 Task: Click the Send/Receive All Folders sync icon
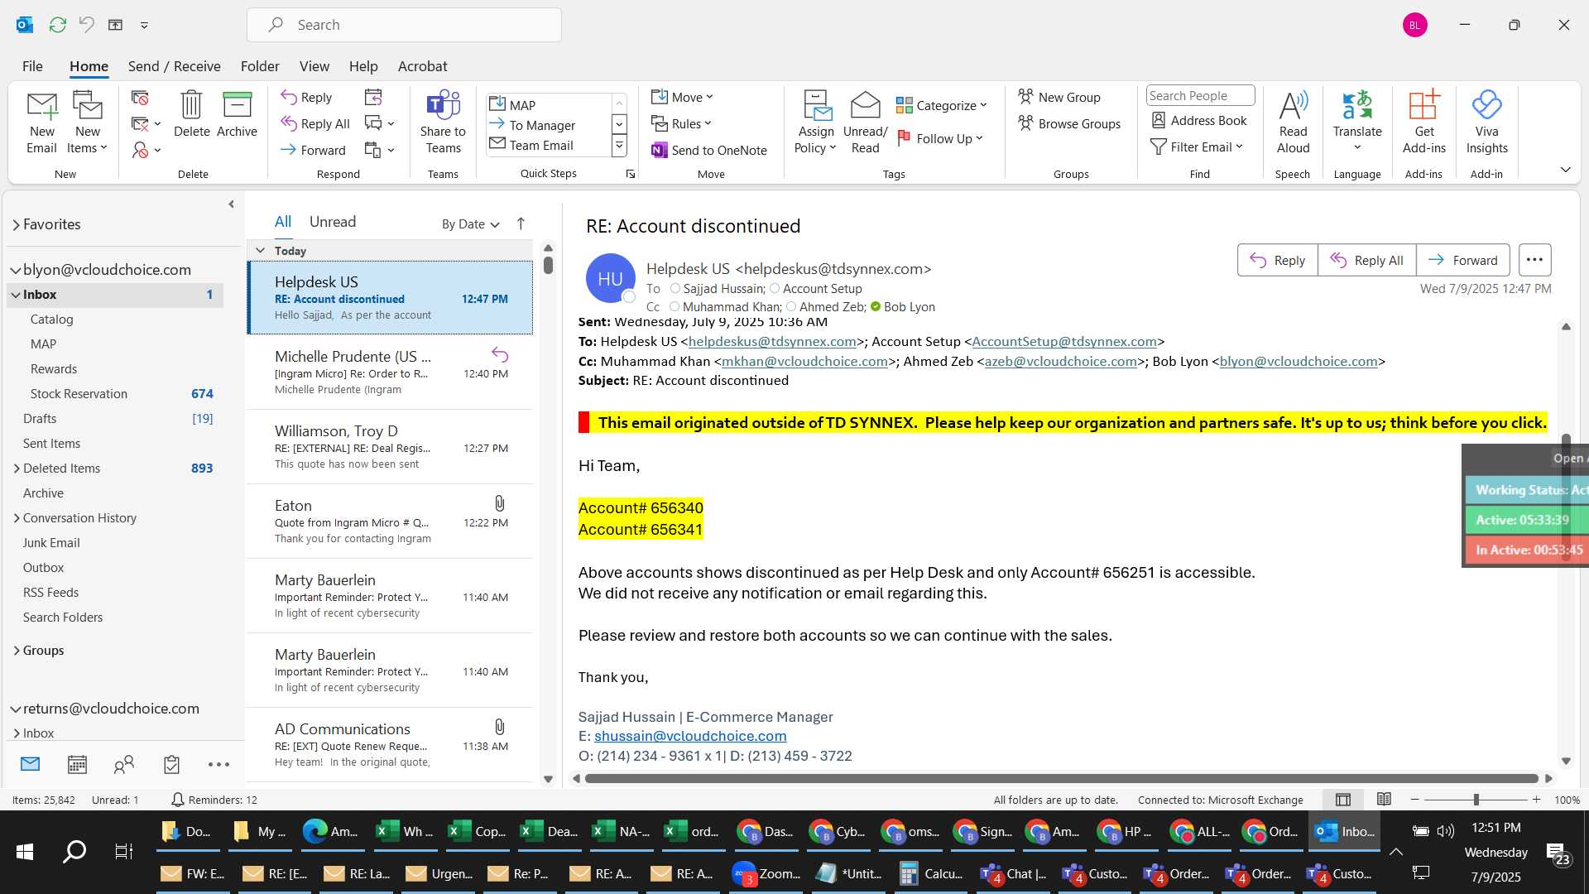tap(57, 25)
